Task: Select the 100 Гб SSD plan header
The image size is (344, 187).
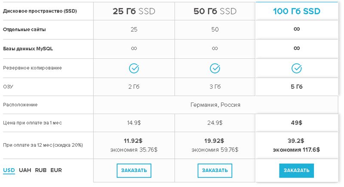Action: click(x=296, y=11)
